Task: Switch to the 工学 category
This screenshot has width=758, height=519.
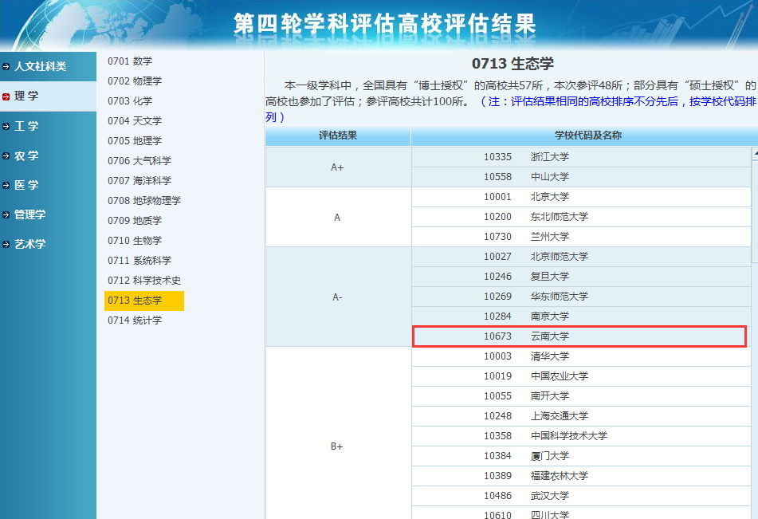Action: click(26, 126)
